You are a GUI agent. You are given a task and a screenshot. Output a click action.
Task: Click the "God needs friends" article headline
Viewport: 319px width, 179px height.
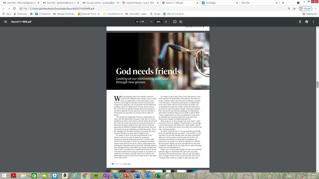(148, 72)
